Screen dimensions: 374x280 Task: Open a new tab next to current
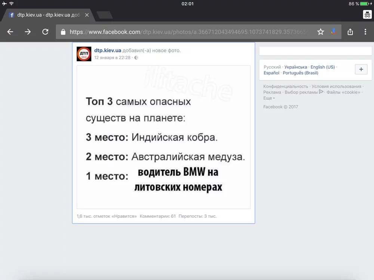(x=104, y=15)
